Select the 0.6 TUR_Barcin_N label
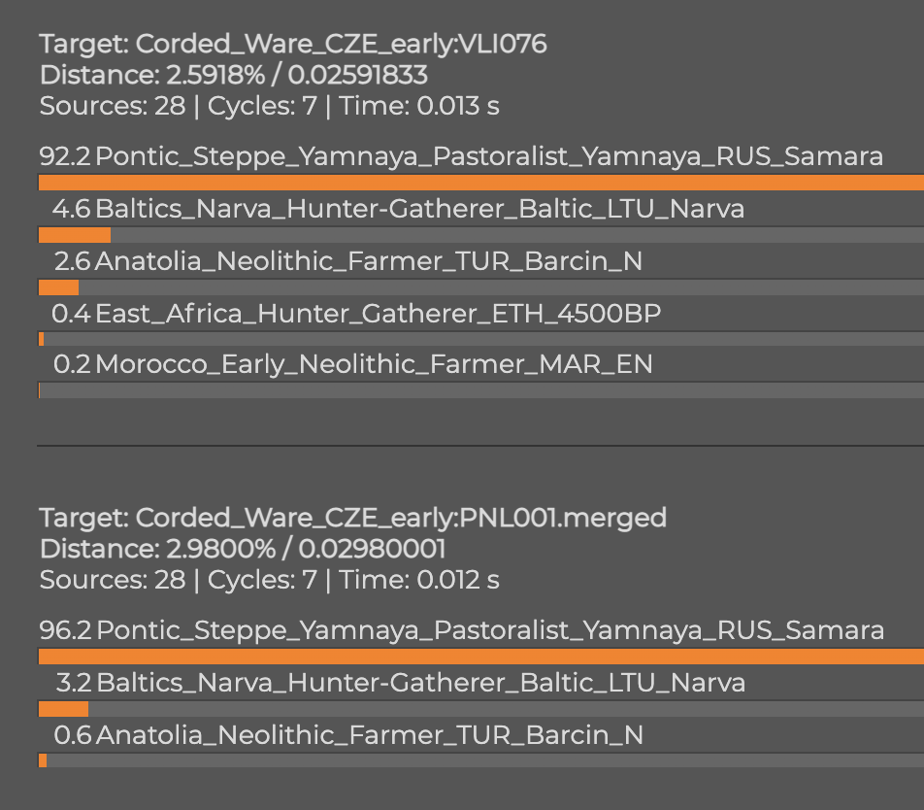Image resolution: width=924 pixels, height=810 pixels. click(348, 735)
